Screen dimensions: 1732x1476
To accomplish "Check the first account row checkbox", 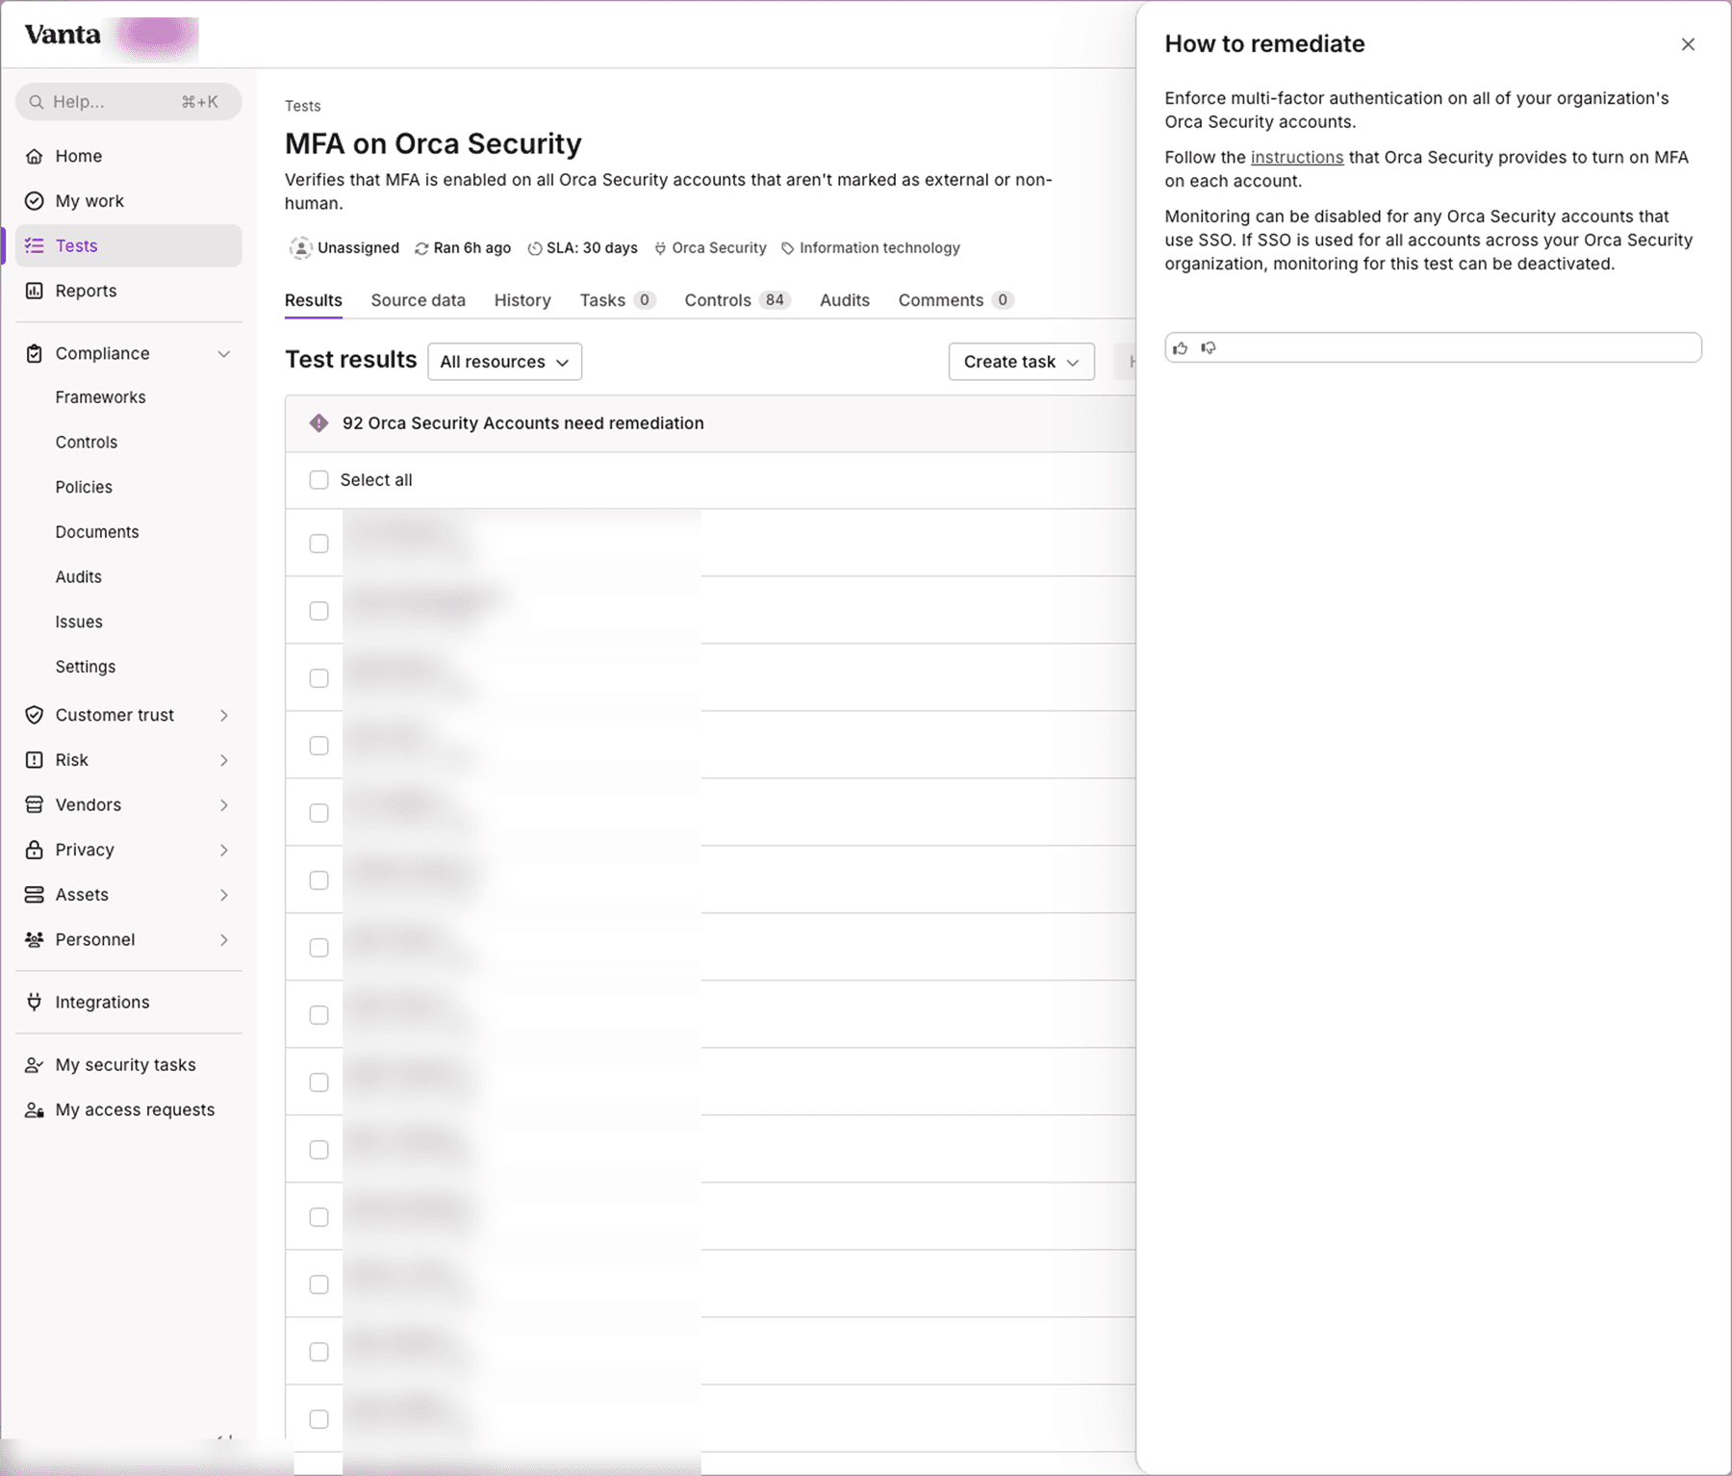I will (318, 544).
